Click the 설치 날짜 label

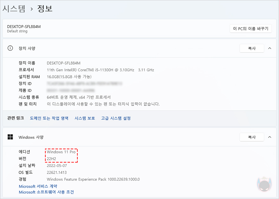27,165
